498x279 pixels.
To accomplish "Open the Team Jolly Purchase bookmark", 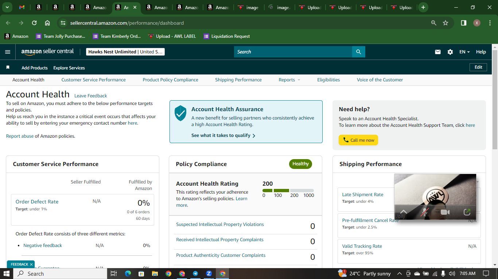I will tap(61, 36).
